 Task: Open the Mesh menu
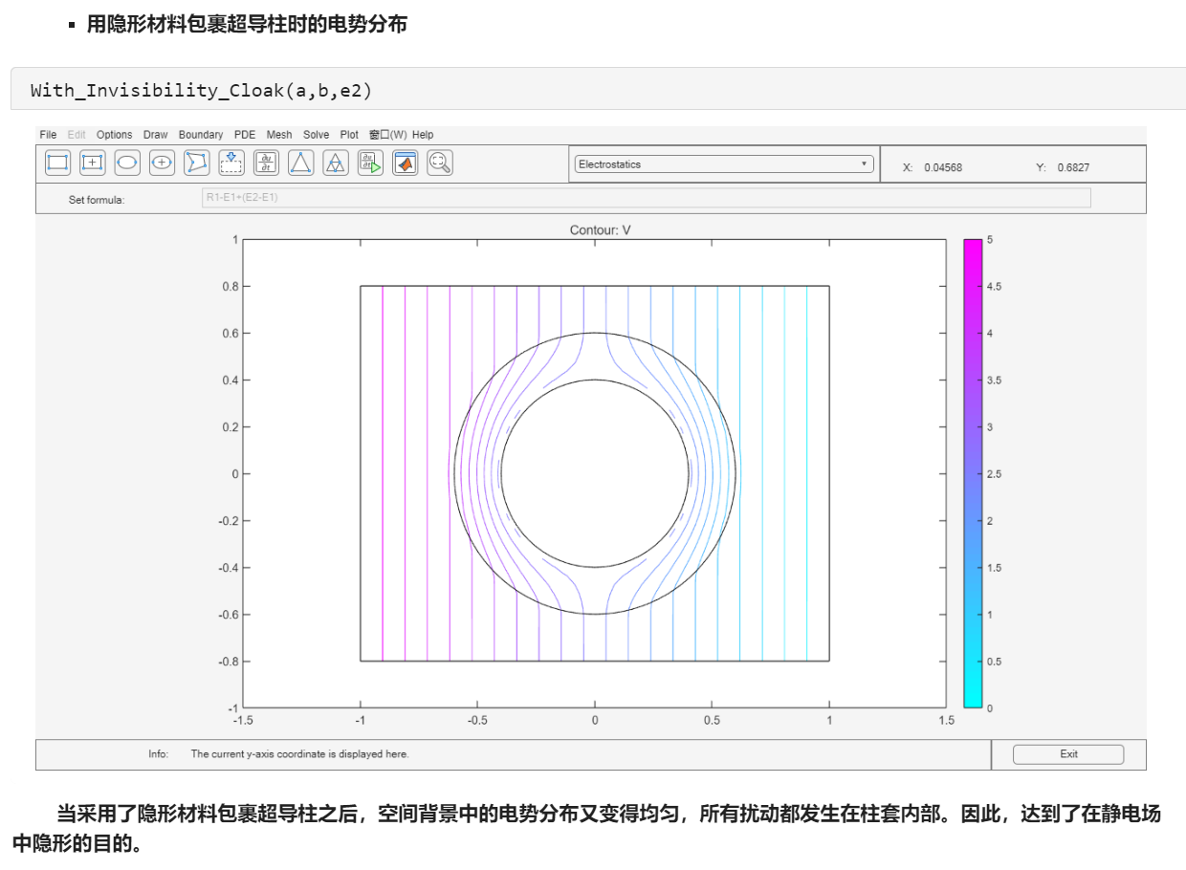coord(279,135)
